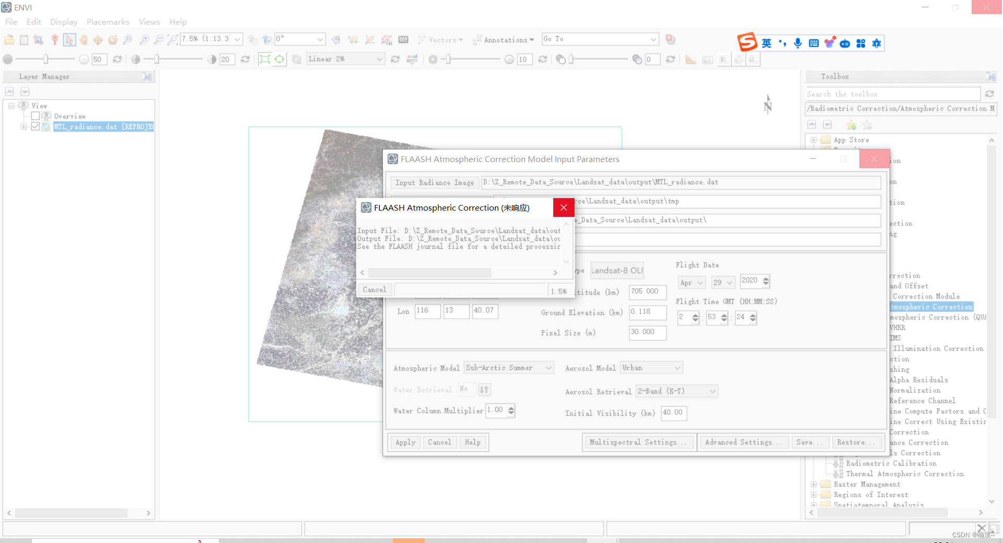Cancel the FLAASH progress dialog
Screen dimensions: 1003x543
tap(375, 290)
